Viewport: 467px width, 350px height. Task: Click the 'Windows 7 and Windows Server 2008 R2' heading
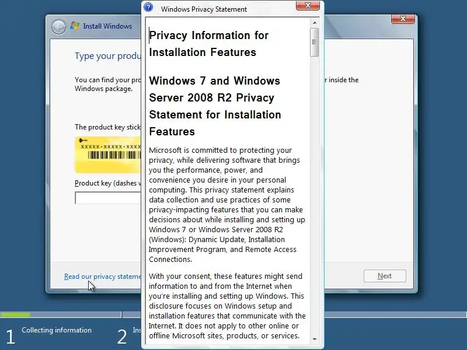[x=215, y=106]
